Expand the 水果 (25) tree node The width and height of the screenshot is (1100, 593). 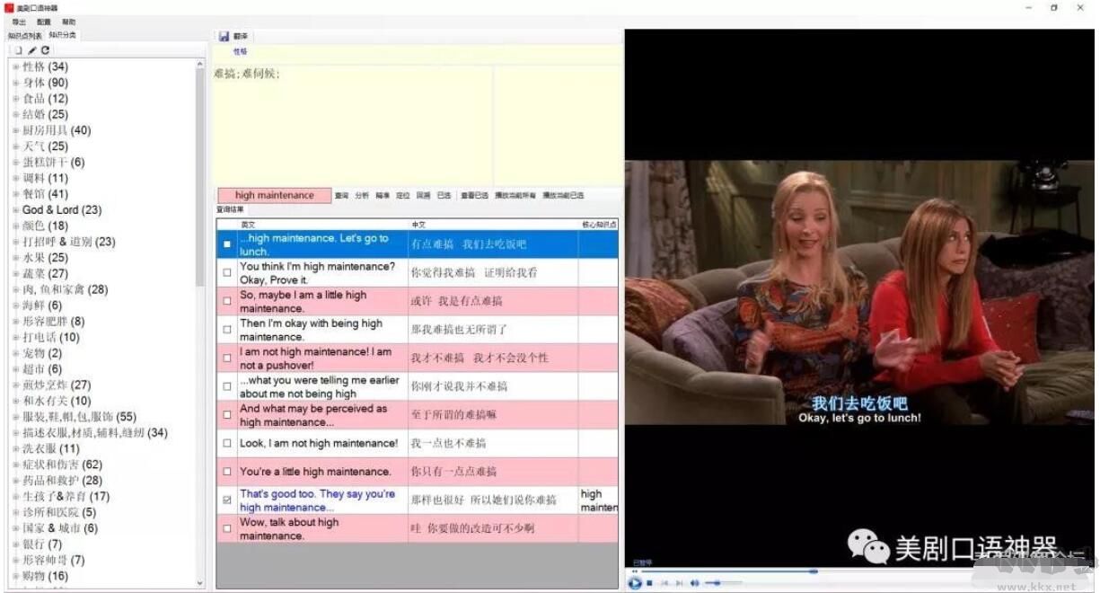16,258
